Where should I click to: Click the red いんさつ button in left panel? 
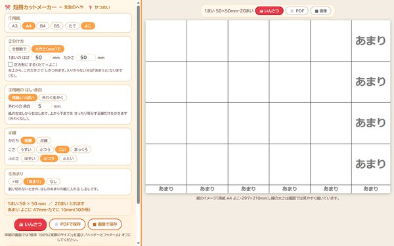click(x=30, y=224)
